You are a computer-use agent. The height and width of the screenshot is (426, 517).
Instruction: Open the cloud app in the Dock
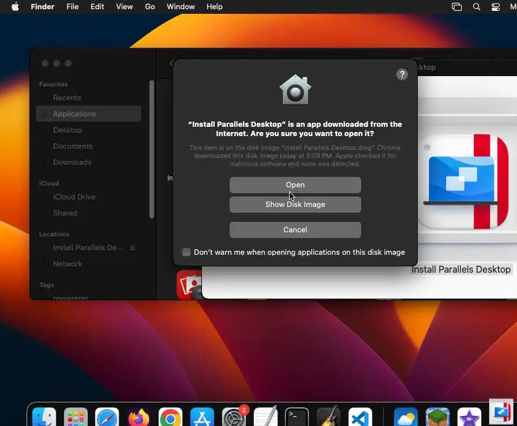pos(406,418)
